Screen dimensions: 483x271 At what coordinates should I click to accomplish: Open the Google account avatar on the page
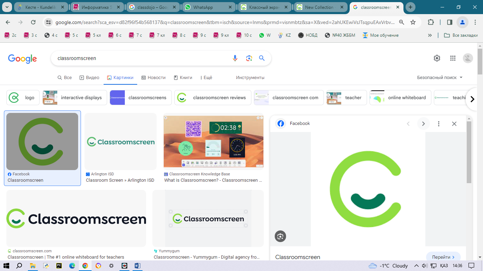click(x=468, y=58)
